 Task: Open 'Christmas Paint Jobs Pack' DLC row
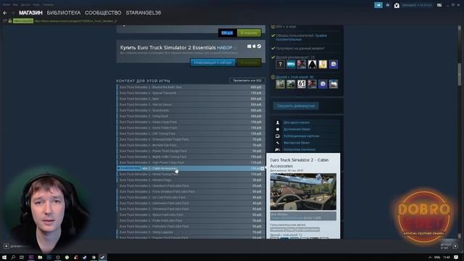pos(191,209)
